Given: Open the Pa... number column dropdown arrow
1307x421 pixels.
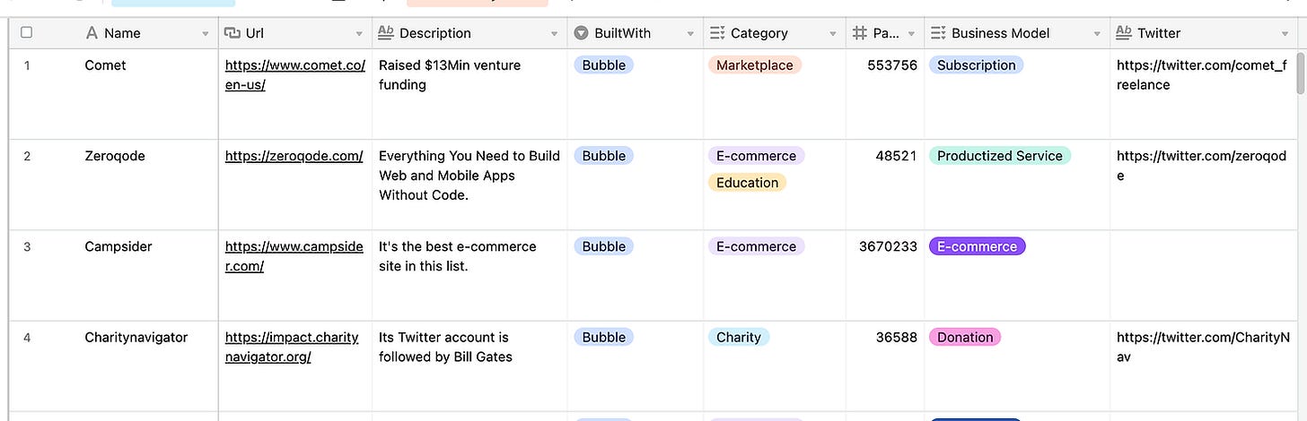Looking at the screenshot, I should [911, 34].
